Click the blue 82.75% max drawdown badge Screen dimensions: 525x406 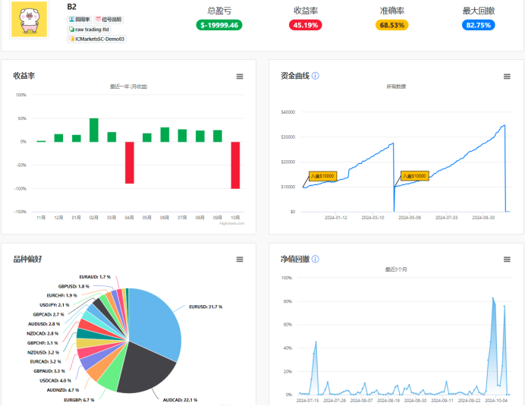point(478,25)
